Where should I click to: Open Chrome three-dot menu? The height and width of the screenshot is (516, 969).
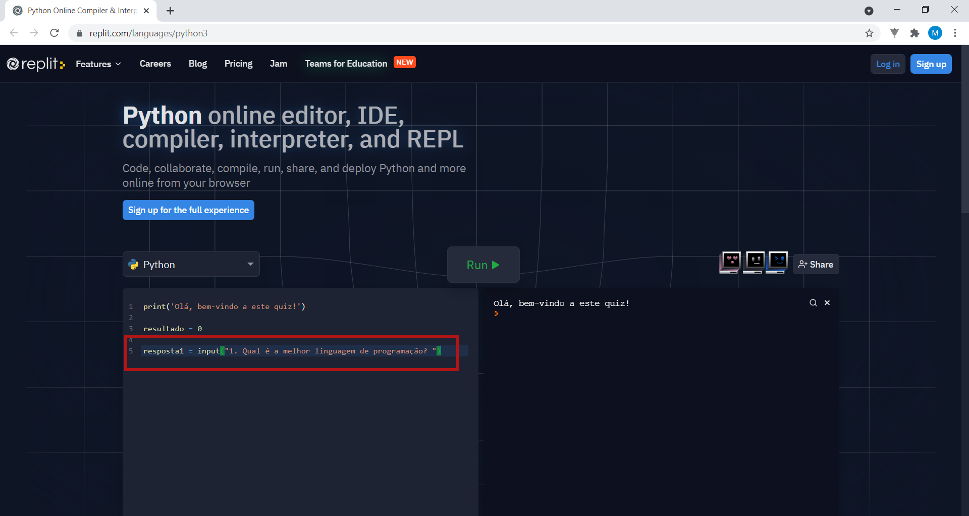(955, 33)
